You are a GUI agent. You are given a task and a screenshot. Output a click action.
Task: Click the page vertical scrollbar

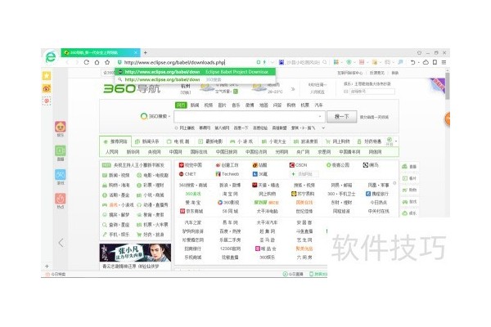[x=448, y=86]
